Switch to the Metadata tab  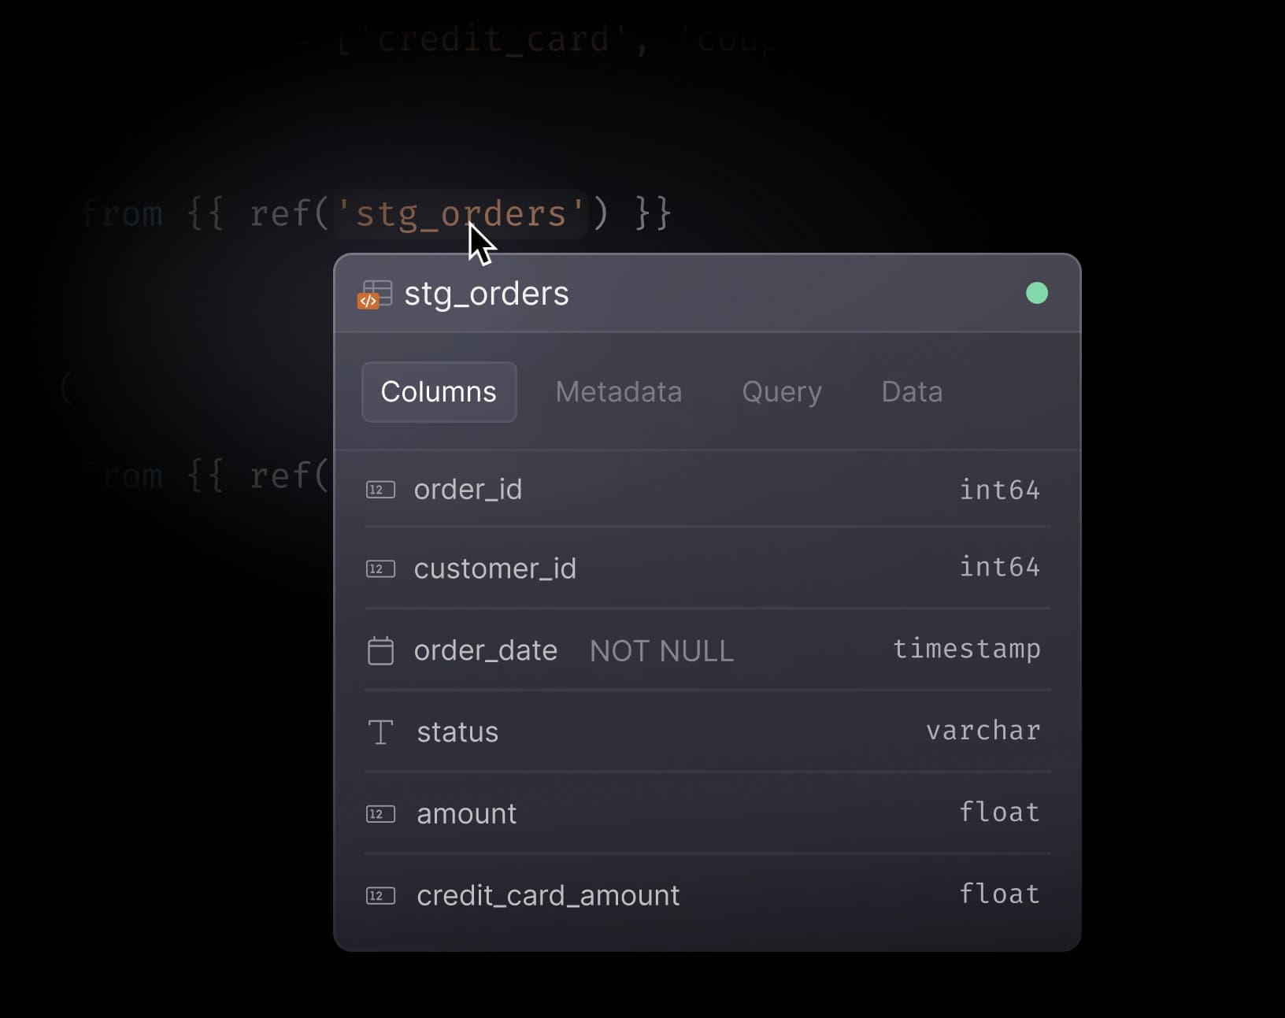618,392
